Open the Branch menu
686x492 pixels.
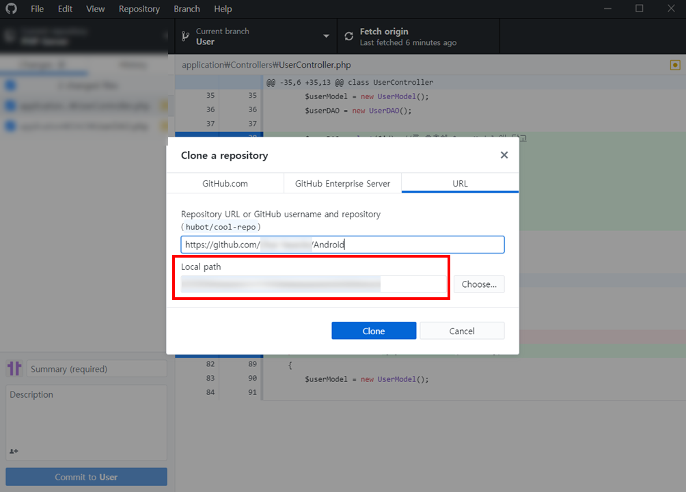187,9
